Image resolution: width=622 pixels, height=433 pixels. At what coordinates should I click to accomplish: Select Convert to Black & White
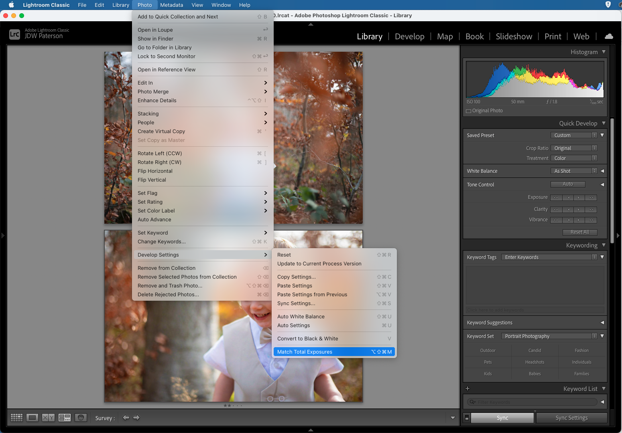[334, 339]
